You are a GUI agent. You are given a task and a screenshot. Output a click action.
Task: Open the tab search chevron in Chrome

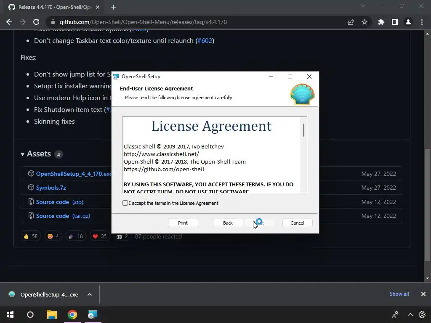click(x=363, y=6)
